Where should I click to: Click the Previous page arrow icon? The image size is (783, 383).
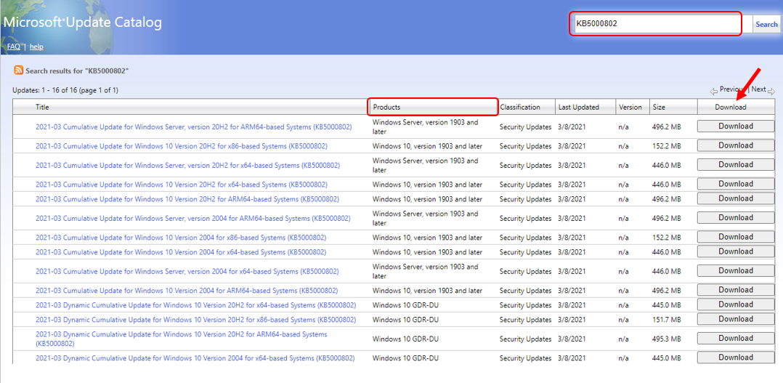714,91
